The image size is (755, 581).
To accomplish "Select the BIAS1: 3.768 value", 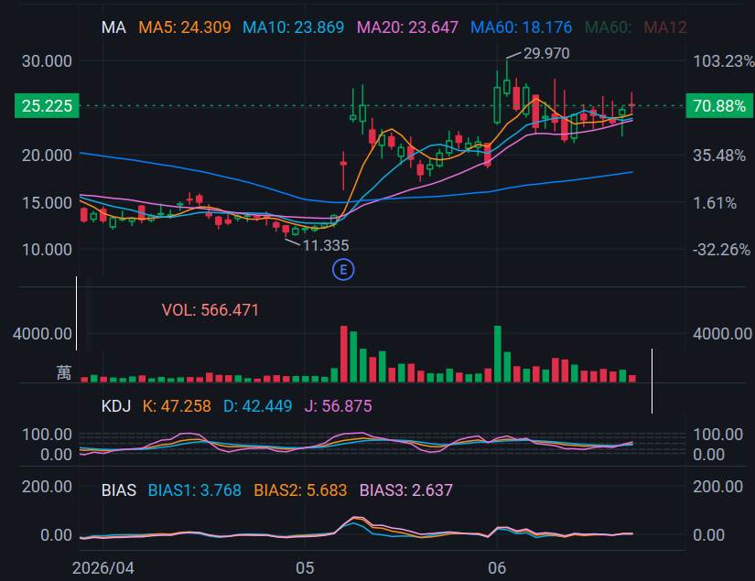I will click(195, 490).
